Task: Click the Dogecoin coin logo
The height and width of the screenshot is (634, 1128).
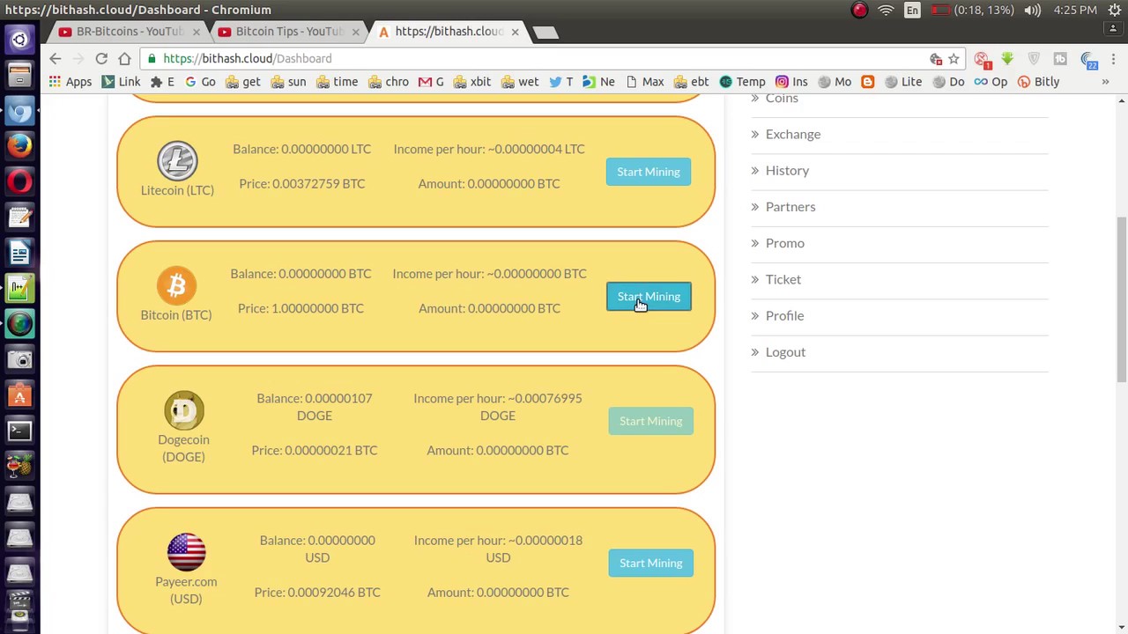Action: pos(183,410)
